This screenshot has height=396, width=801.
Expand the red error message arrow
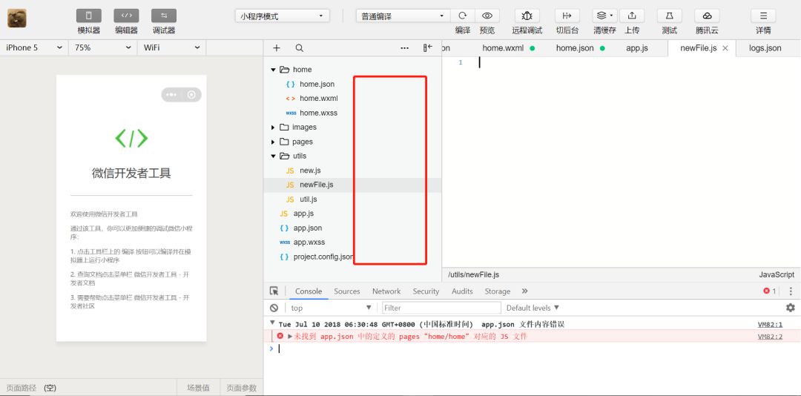(x=290, y=336)
